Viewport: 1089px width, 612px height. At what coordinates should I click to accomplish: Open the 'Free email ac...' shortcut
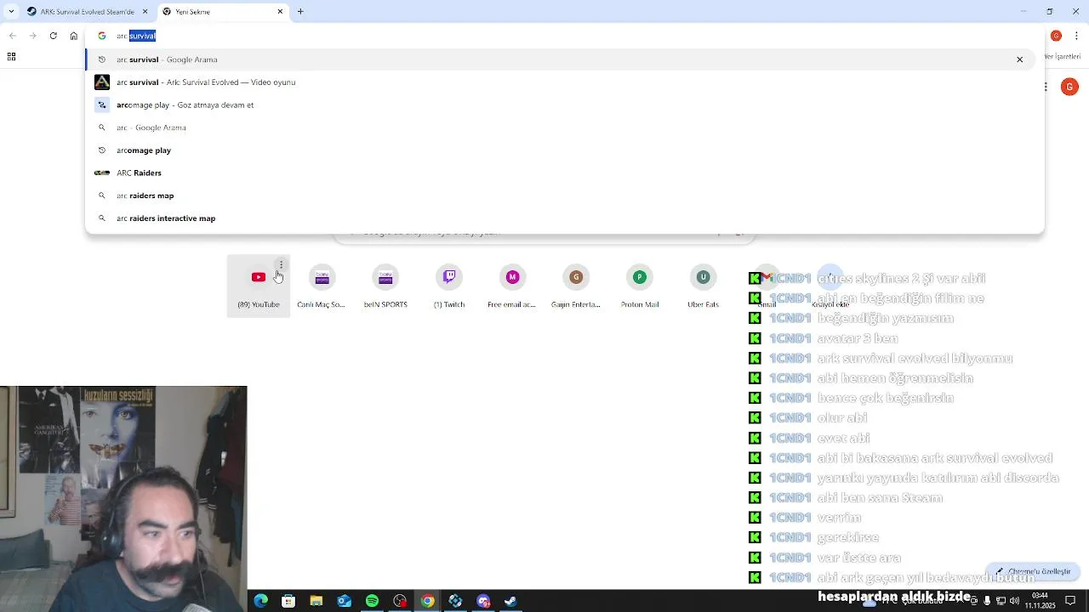tap(512, 286)
